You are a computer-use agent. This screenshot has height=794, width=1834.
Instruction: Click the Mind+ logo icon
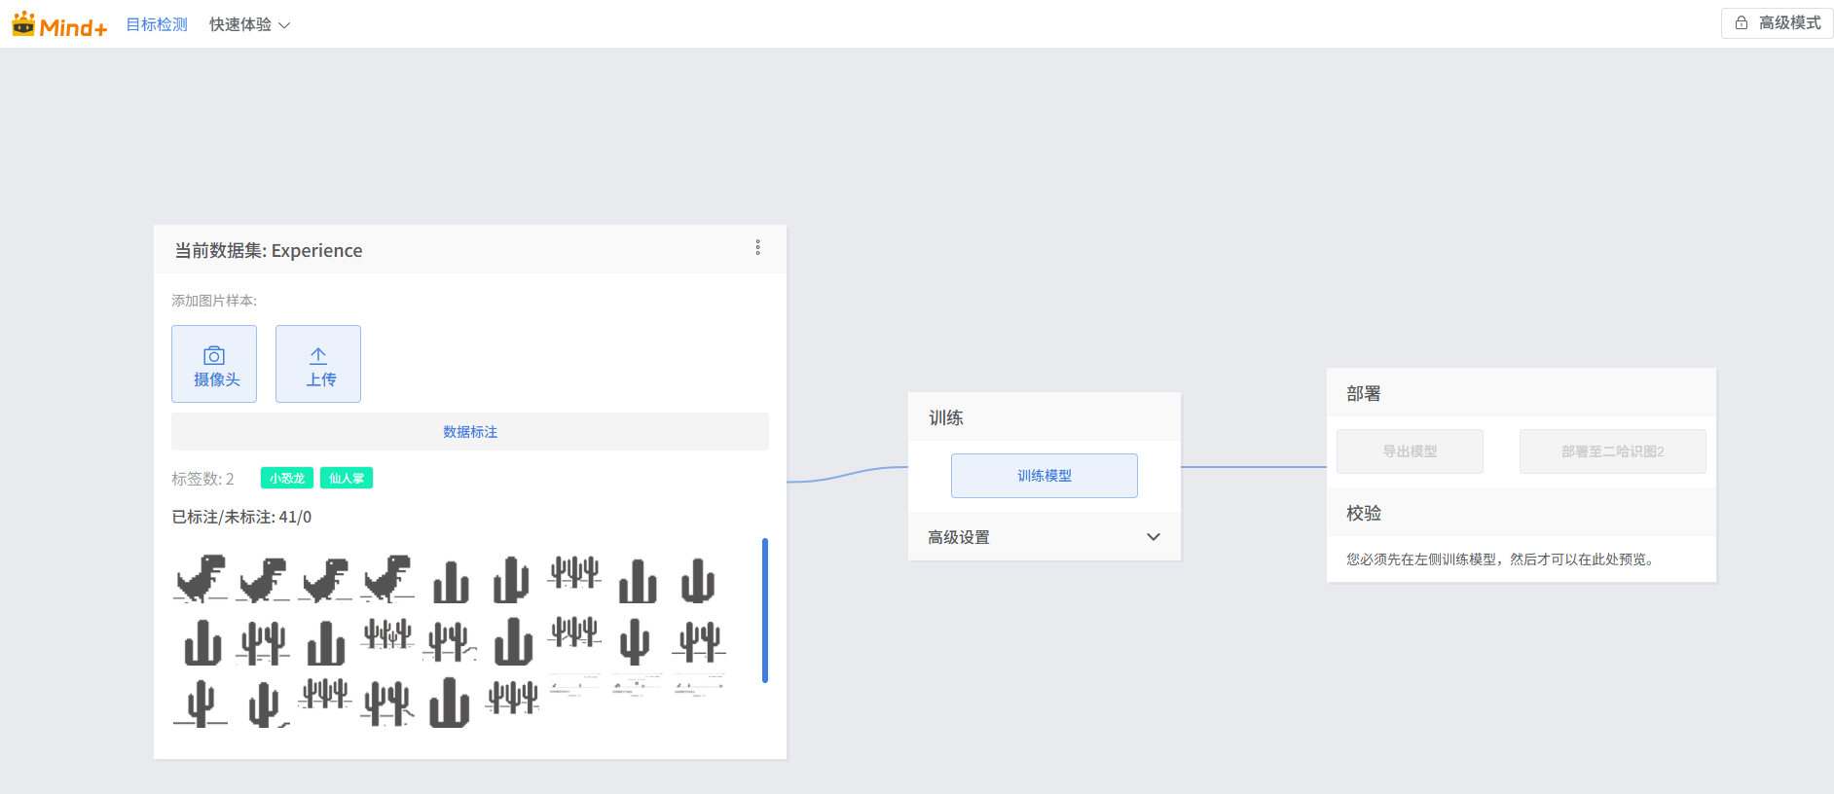(23, 24)
